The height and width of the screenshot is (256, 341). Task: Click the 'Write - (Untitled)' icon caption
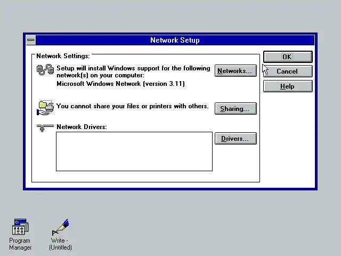click(60, 244)
